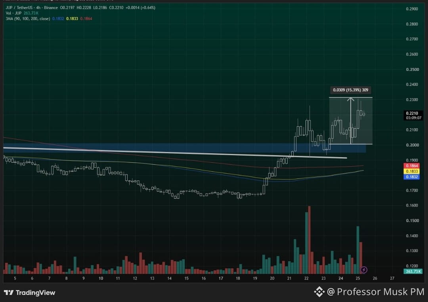Click date 20 on the time axis
The image size is (428, 302).
(272, 278)
